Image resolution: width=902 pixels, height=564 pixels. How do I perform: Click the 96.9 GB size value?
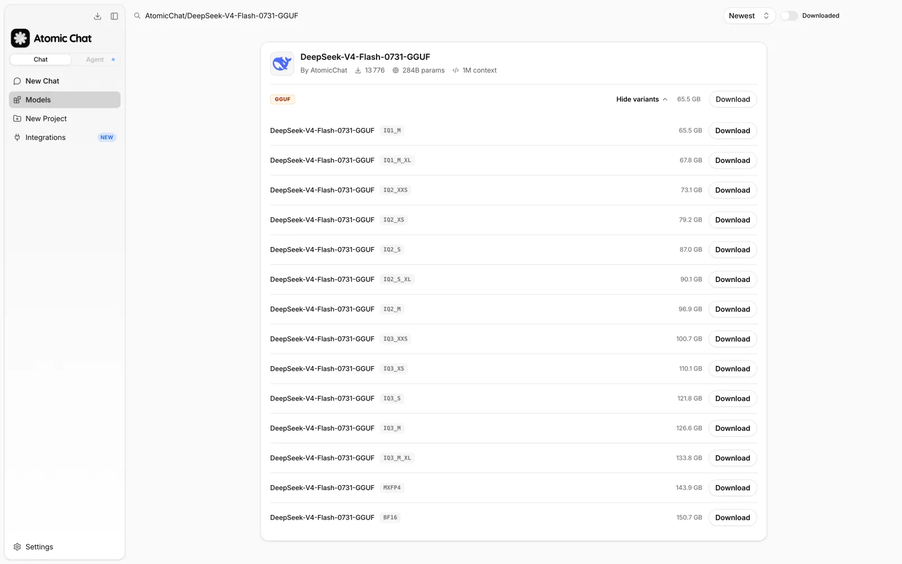tap(691, 310)
